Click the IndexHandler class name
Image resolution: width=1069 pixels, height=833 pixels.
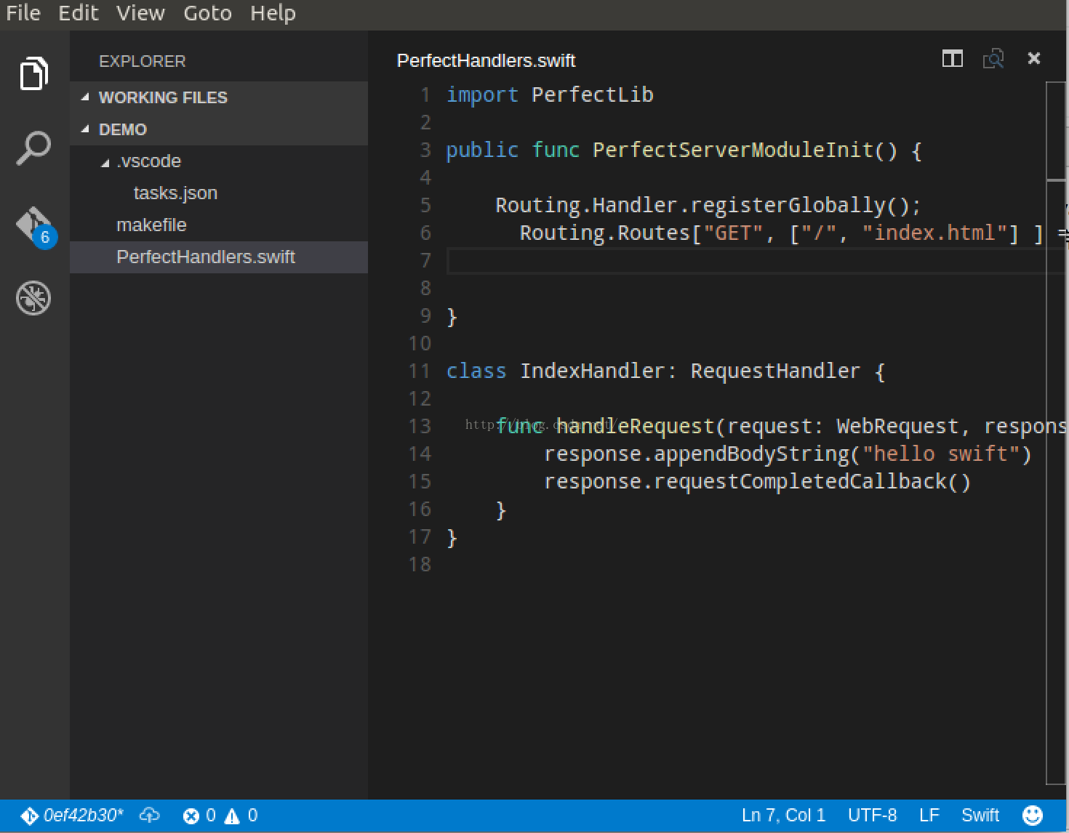(592, 371)
